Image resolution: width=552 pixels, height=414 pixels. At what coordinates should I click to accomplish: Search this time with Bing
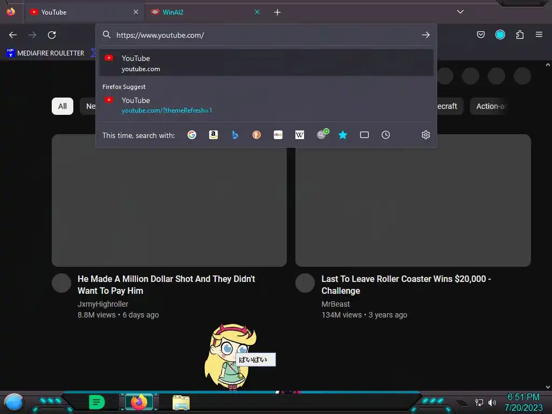(235, 135)
